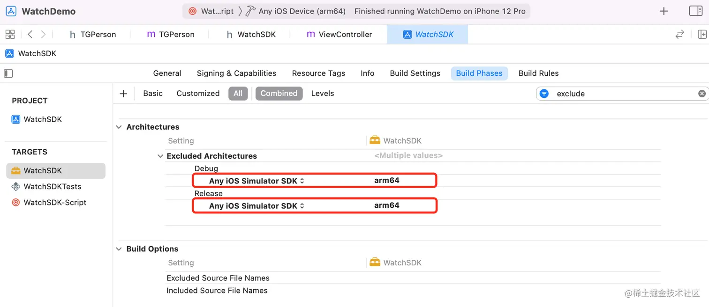The width and height of the screenshot is (709, 307).
Task: Click the filter icon in the search field
Action: (x=544, y=94)
